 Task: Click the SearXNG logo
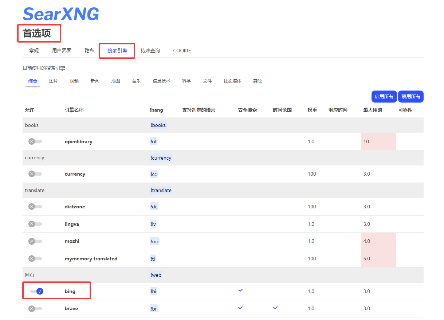61,14
